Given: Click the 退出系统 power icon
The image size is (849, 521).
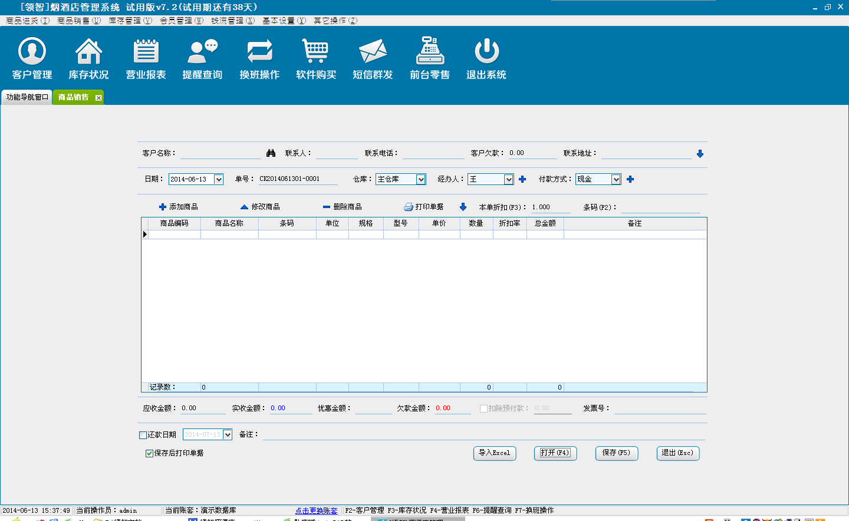Looking at the screenshot, I should tap(486, 58).
